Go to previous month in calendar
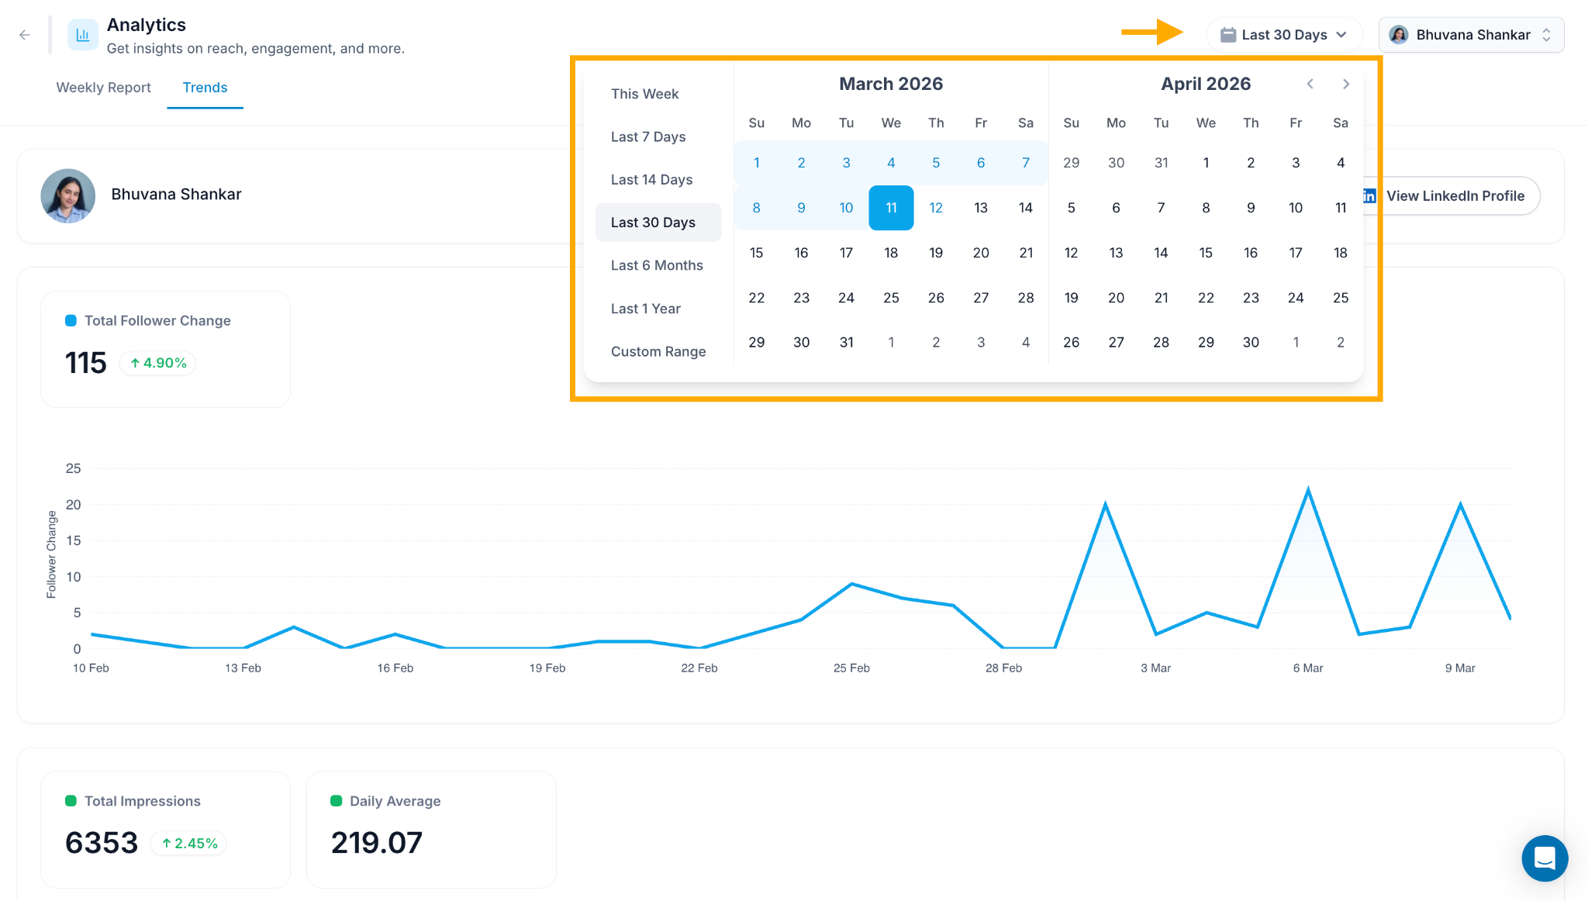The height and width of the screenshot is (901, 1588). [x=1310, y=84]
